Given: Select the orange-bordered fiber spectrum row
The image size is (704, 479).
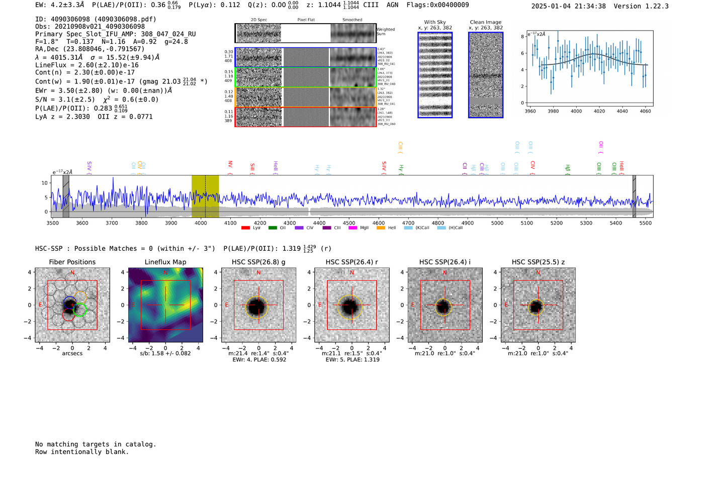Looking at the screenshot, I should [x=305, y=97].
